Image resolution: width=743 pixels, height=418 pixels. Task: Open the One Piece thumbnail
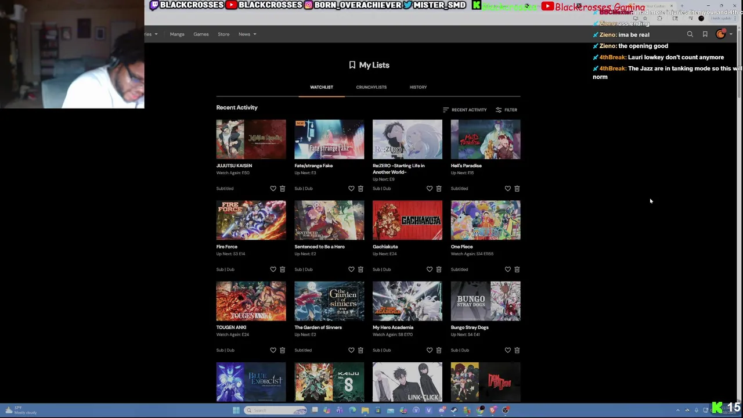click(486, 220)
